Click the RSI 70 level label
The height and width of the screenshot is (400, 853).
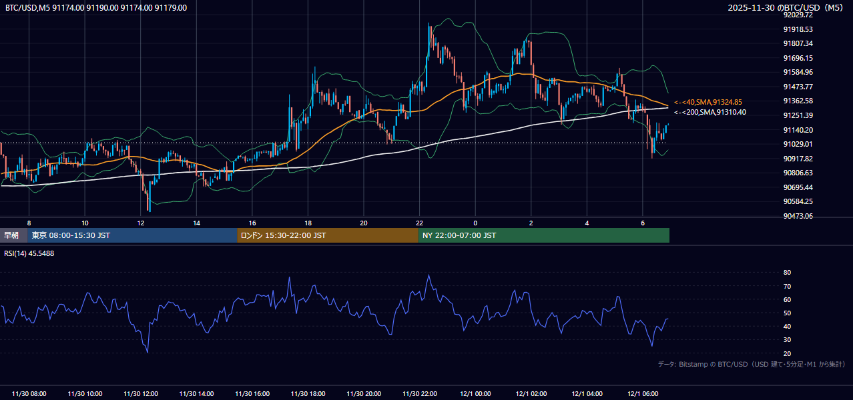(x=788, y=286)
